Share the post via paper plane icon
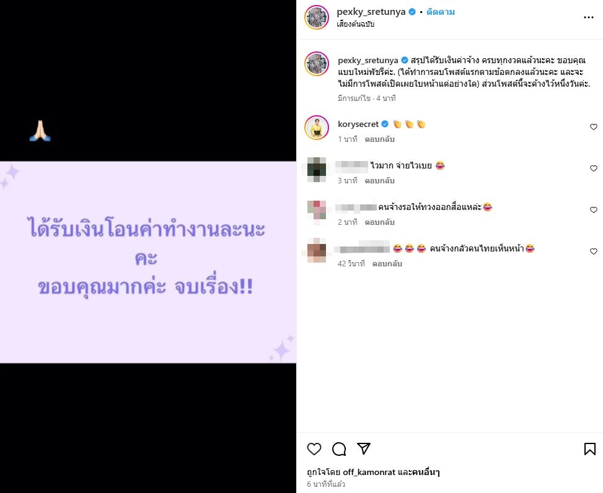This screenshot has width=603, height=493. coord(363,448)
